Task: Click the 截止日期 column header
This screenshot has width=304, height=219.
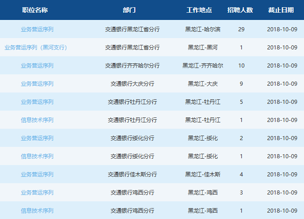Action: (x=281, y=10)
